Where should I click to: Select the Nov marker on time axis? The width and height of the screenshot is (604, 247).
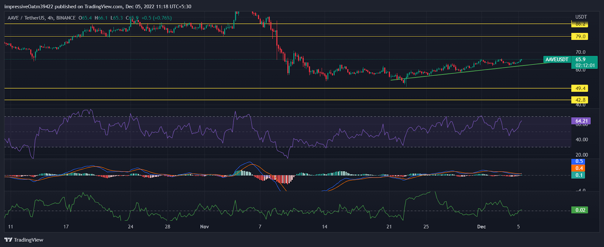click(204, 227)
